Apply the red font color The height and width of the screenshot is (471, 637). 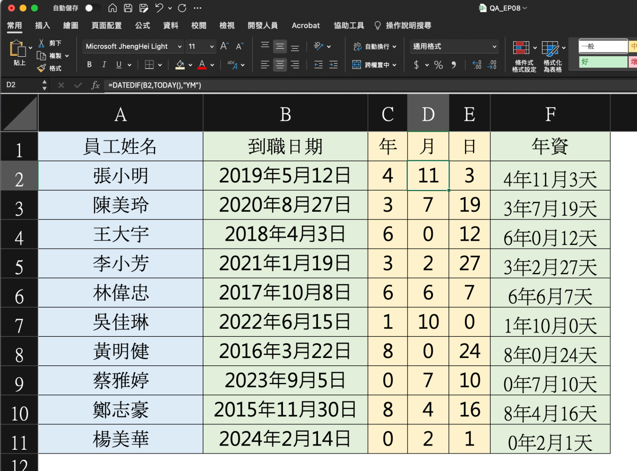202,65
